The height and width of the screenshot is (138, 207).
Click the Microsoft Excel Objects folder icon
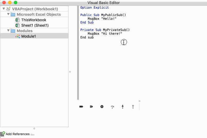click(x=13, y=14)
